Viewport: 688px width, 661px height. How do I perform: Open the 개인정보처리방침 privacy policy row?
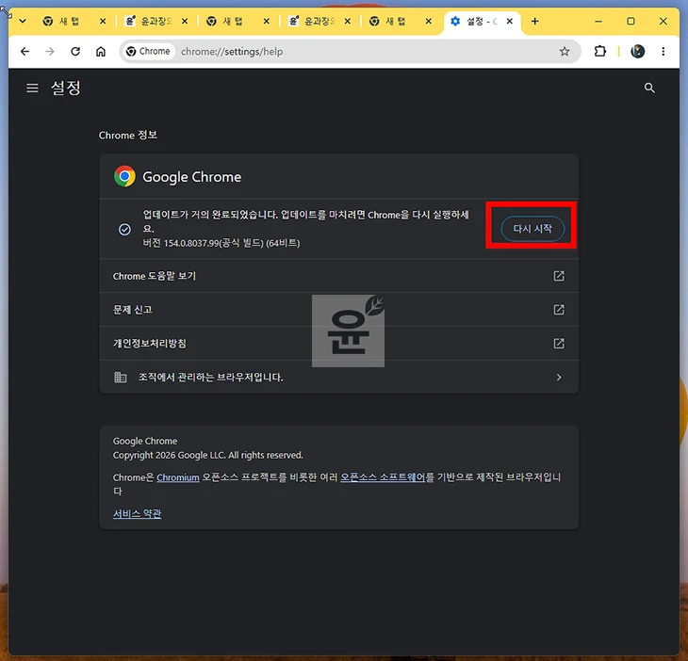coord(338,343)
